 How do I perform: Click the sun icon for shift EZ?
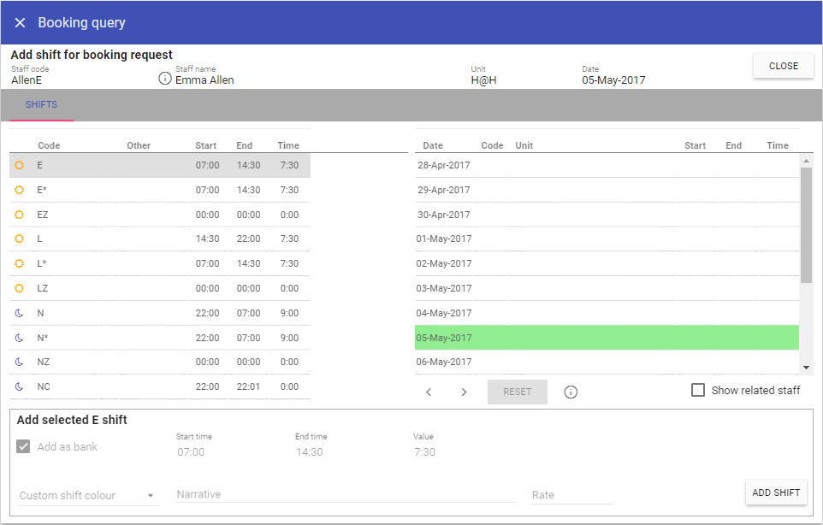coord(19,215)
